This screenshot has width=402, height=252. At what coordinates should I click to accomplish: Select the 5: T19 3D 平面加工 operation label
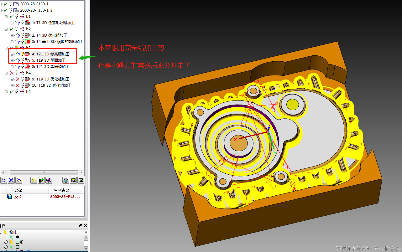(x=49, y=60)
